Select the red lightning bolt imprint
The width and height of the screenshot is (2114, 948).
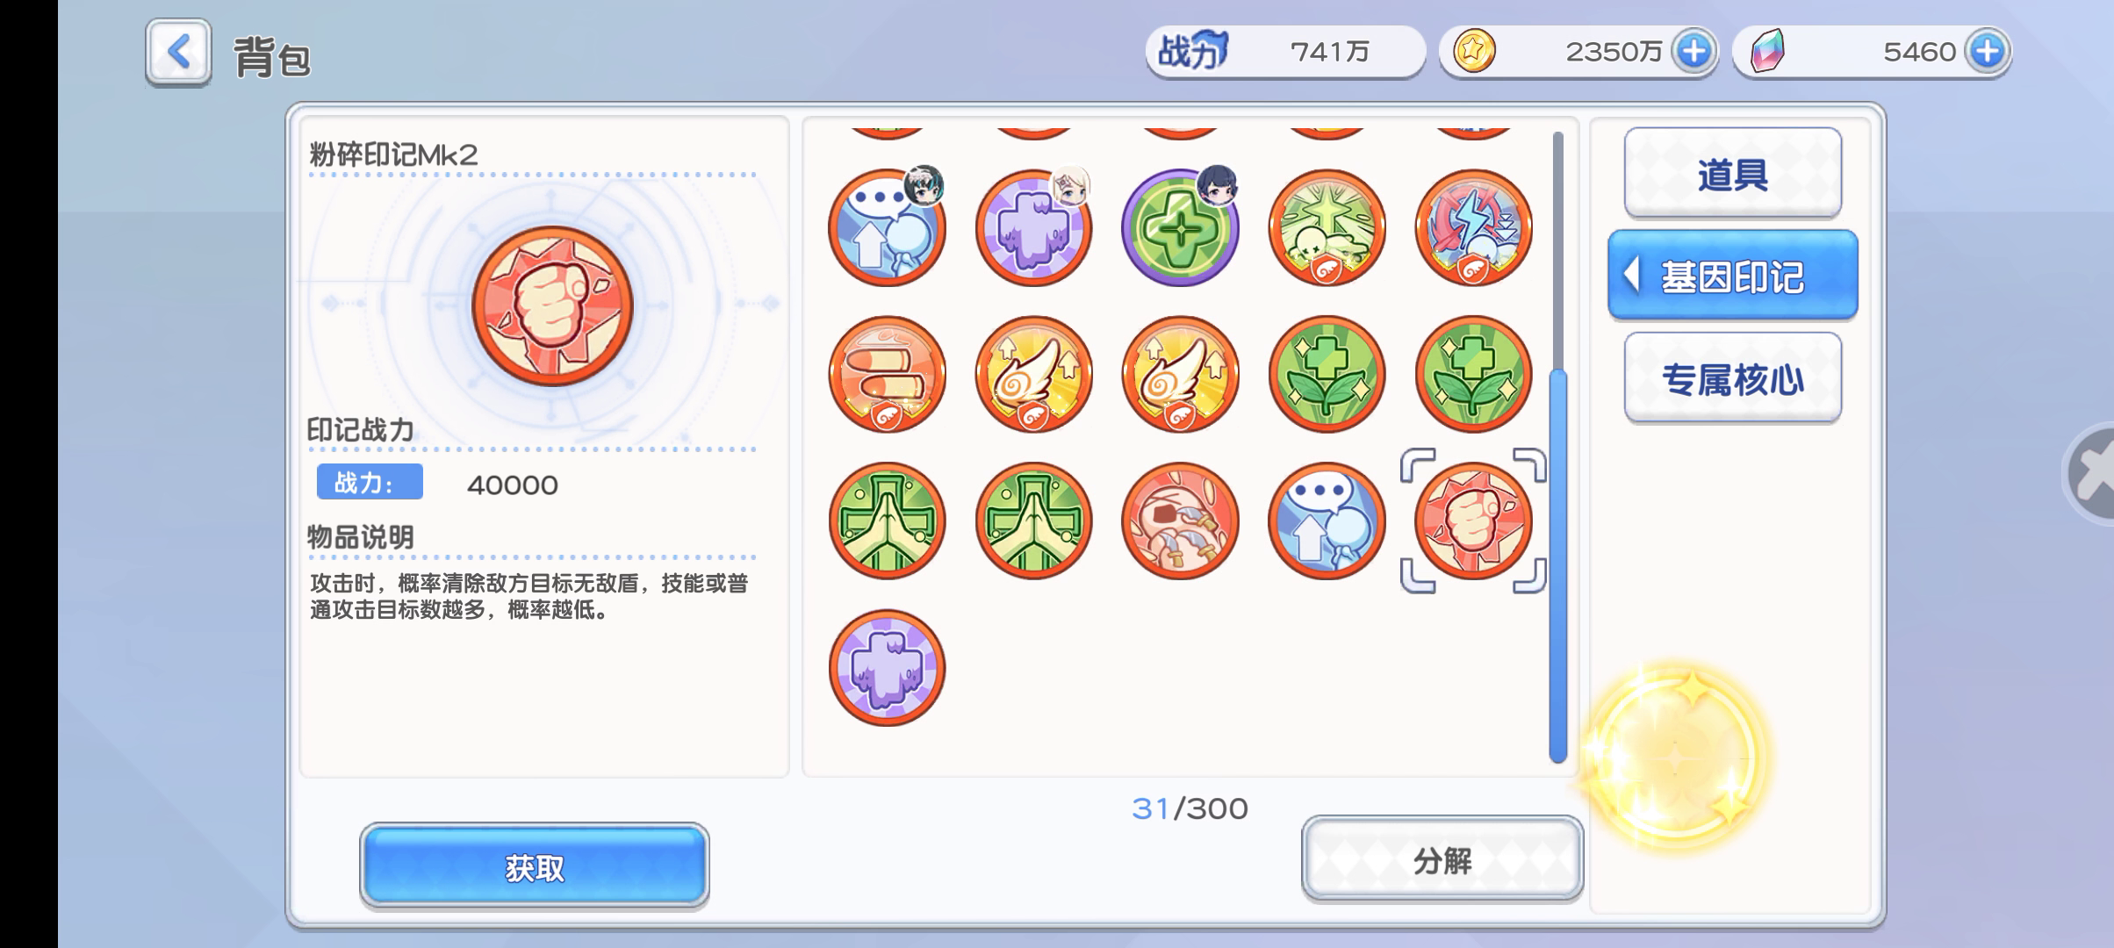point(1473,227)
